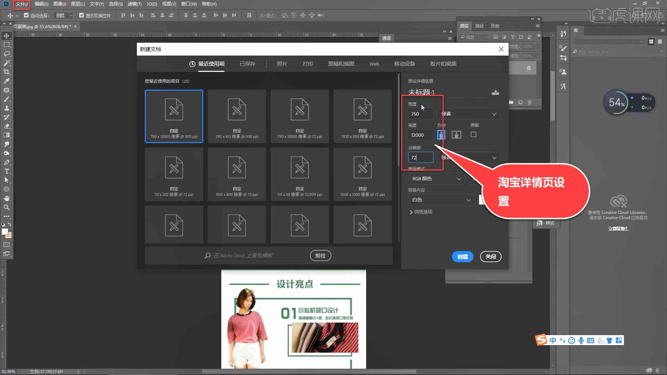Select the Eyedropper tool
The image size is (667, 375).
coord(7,81)
